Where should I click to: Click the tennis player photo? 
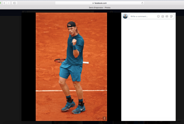pyautogui.click(x=71, y=66)
